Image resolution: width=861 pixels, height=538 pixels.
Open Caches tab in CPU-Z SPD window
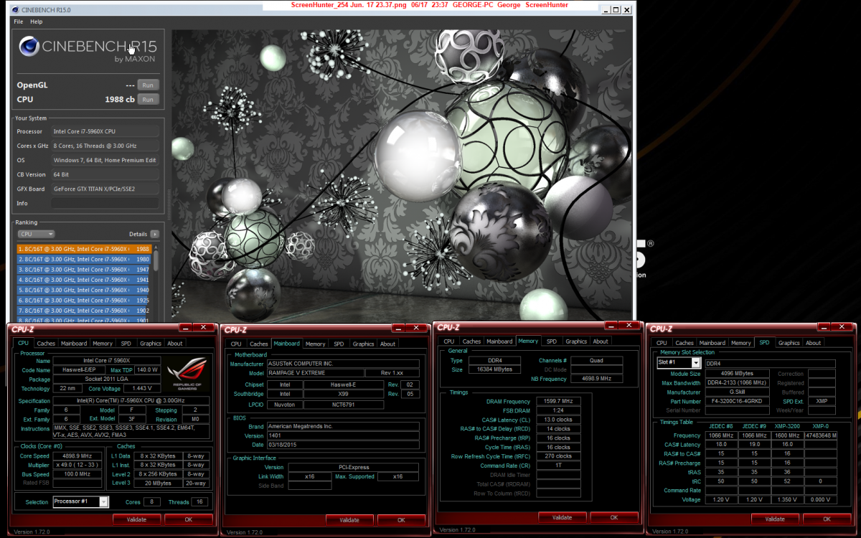point(684,343)
